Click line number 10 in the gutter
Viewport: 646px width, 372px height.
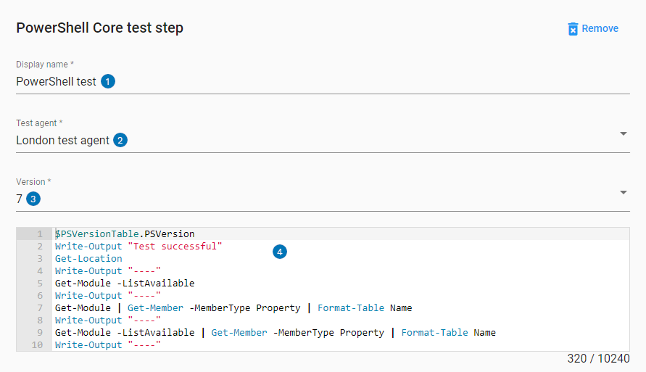38,345
